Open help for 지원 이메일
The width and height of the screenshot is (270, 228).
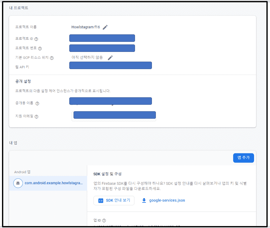click(36, 116)
